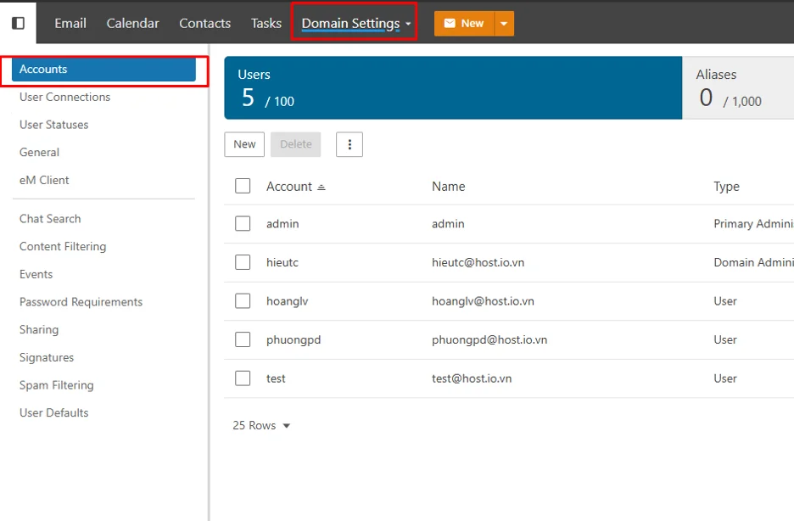Check the box for the admin account

coord(243,223)
